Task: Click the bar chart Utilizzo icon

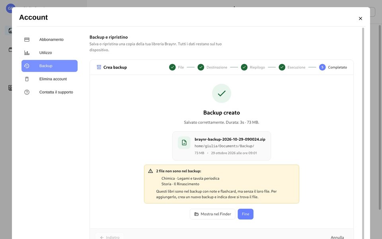Action: (27, 53)
